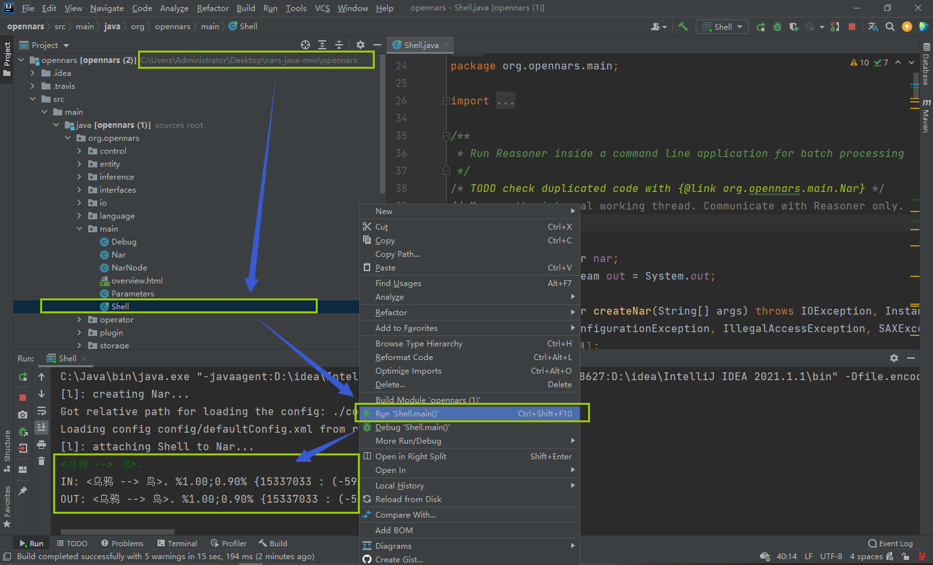Click the orange update arrow icon
Image resolution: width=933 pixels, height=565 pixels.
tap(907, 27)
